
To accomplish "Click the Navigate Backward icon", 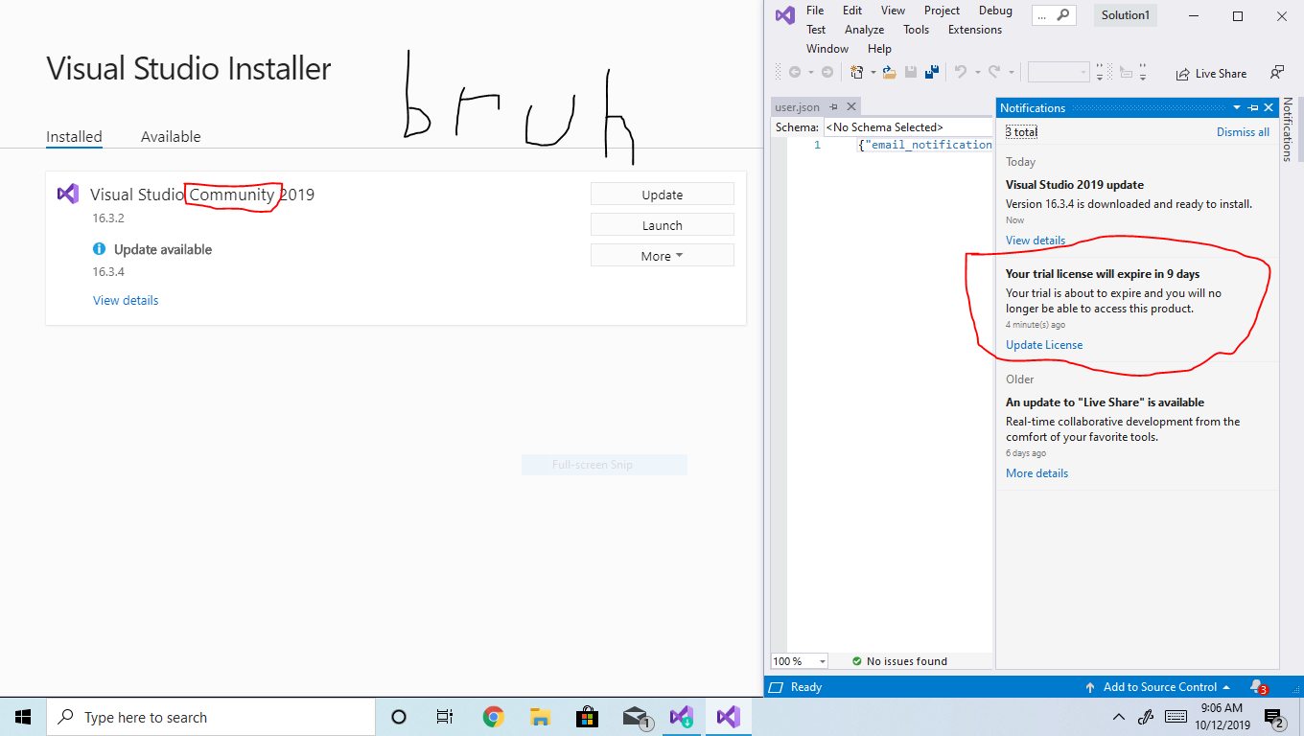I will 795,73.
